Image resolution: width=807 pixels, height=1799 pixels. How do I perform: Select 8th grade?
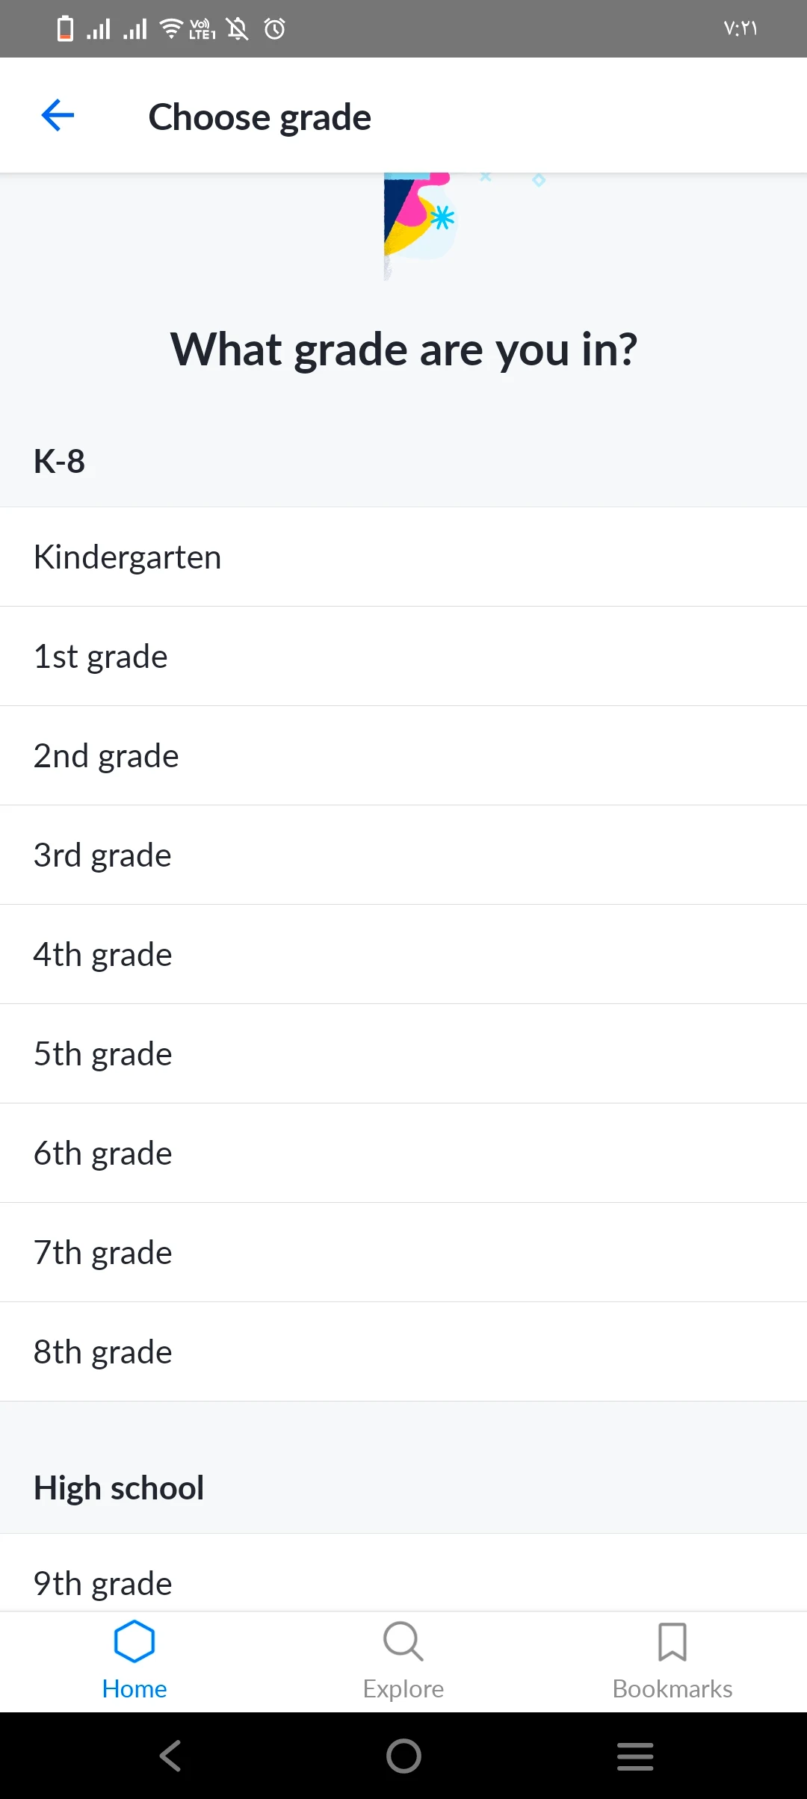pyautogui.click(x=403, y=1351)
